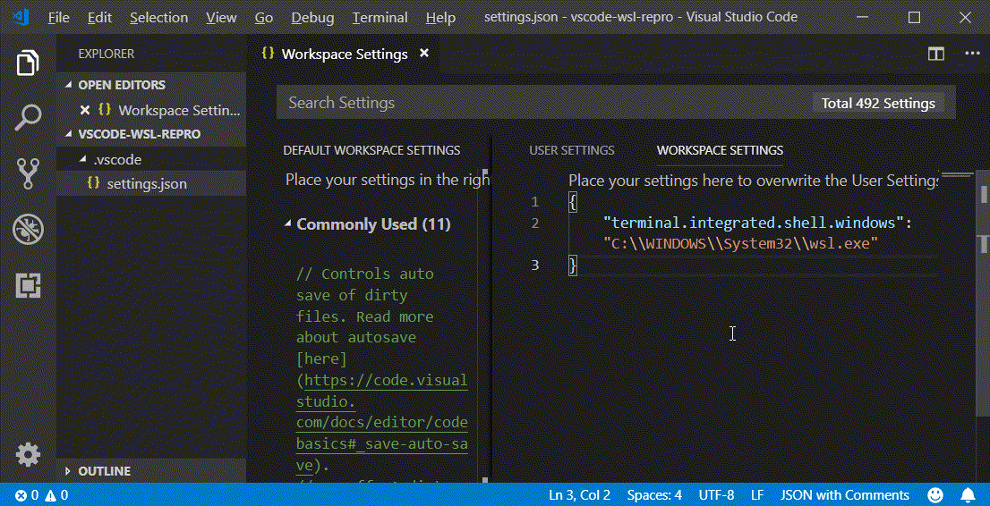Open the Go menu
Screen dimensions: 990x506
[x=264, y=18]
